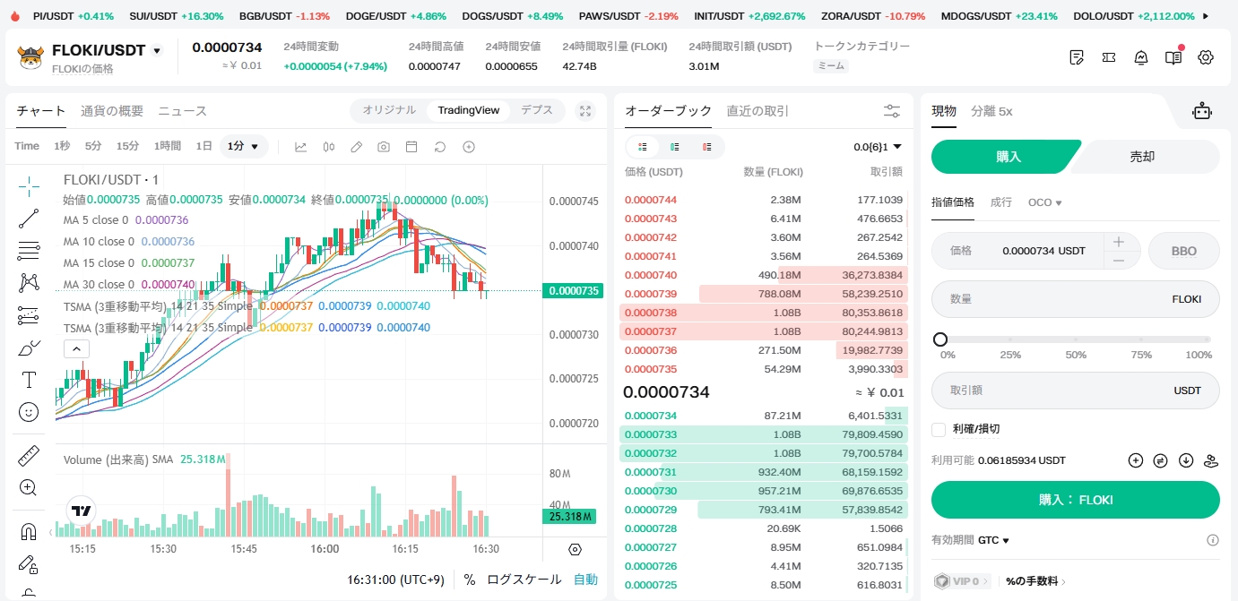Viewport: 1238px width, 601px height.
Task: Toggle percent scale on chart
Action: pyautogui.click(x=470, y=580)
